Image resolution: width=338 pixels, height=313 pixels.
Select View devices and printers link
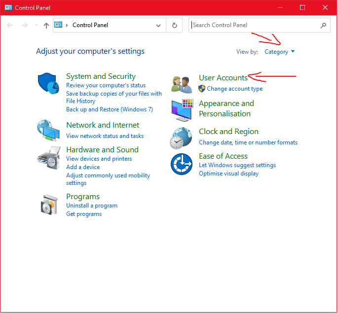[x=99, y=159]
